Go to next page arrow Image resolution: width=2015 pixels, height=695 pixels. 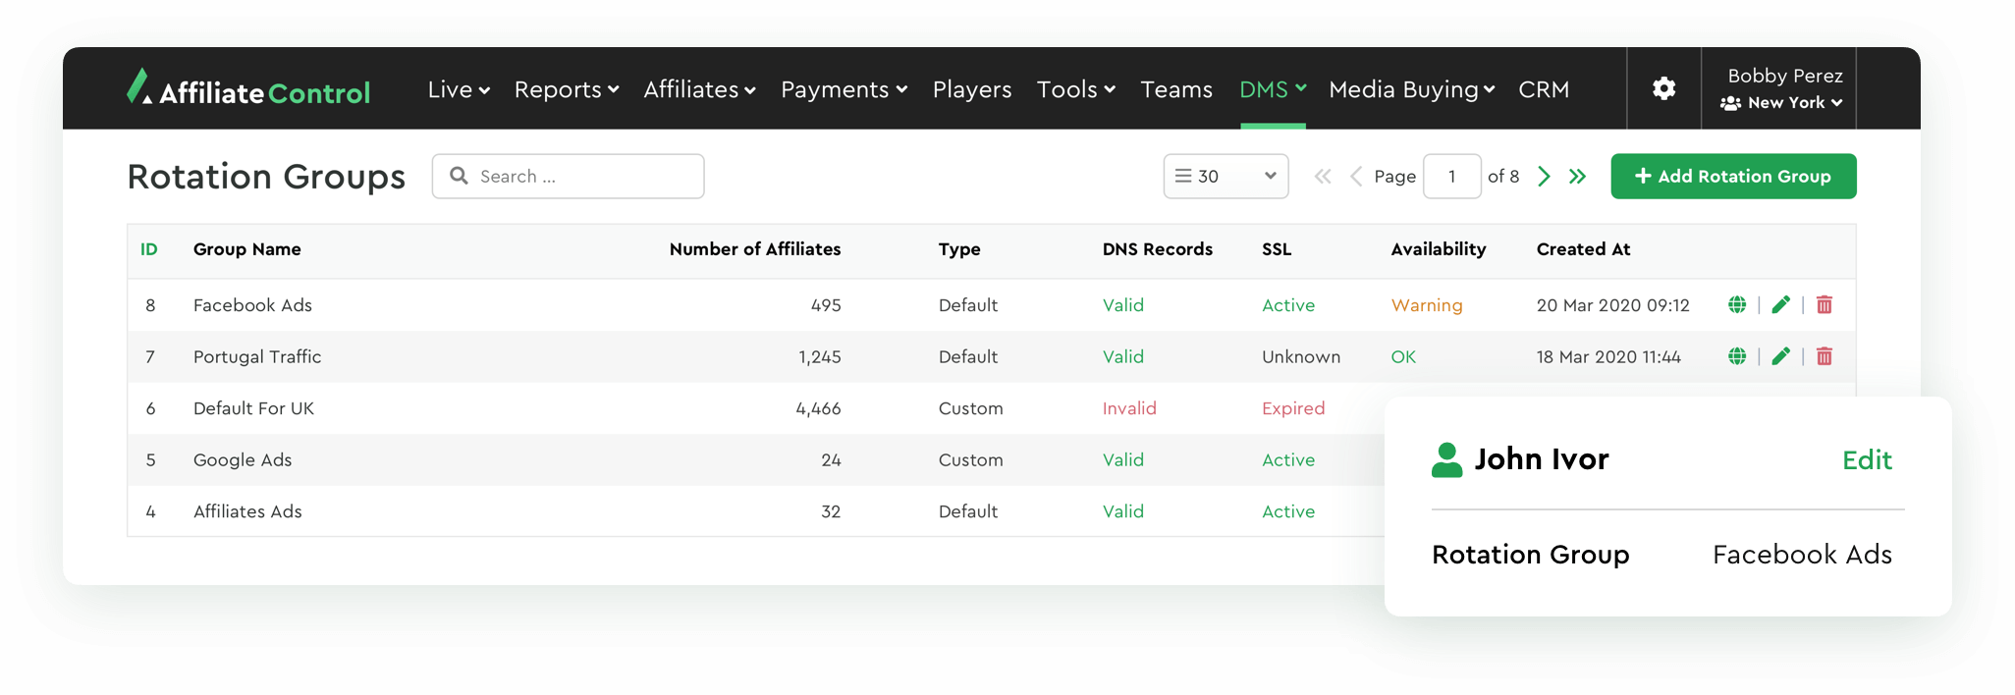coord(1544,177)
